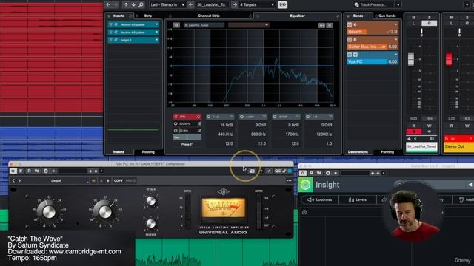Image resolution: width=474 pixels, height=266 pixels.
Task: Open the Vox PC send dropdown arrow
Action: pyautogui.click(x=395, y=55)
